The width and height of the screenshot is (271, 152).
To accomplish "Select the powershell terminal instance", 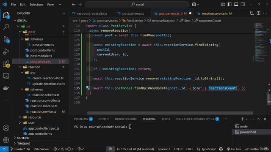I will [252, 132].
